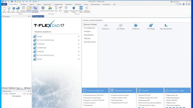Run Проверка обновлений from the ribbon

(x=87, y=9)
